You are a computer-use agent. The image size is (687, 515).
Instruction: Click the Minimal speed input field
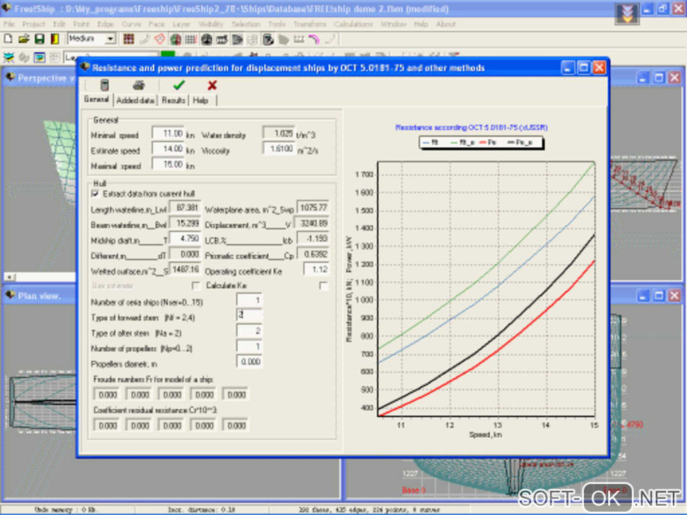[168, 134]
